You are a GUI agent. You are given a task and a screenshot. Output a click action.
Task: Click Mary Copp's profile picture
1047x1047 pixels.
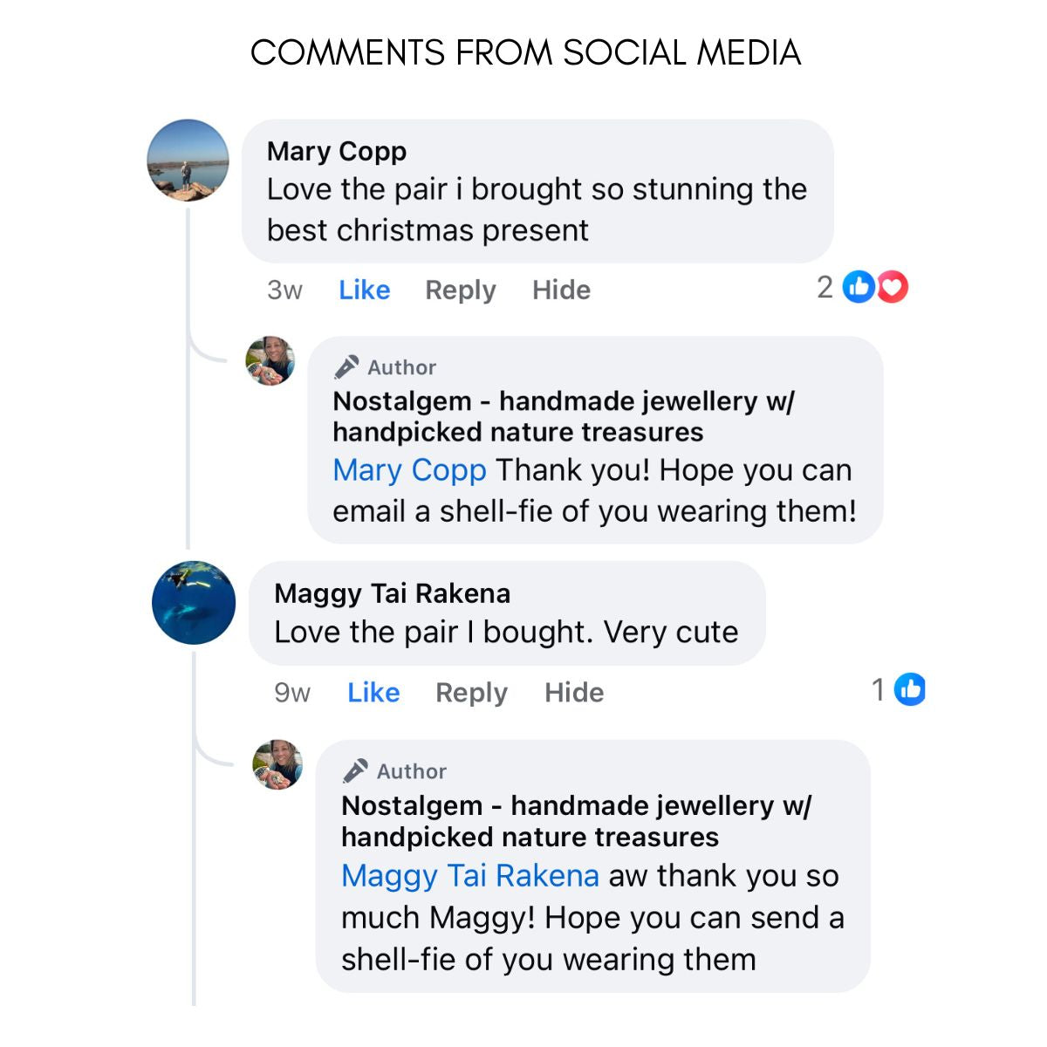pyautogui.click(x=188, y=161)
